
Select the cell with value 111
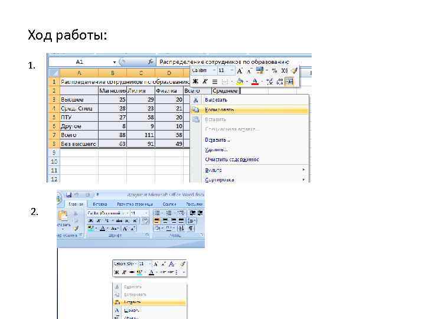pos(140,135)
